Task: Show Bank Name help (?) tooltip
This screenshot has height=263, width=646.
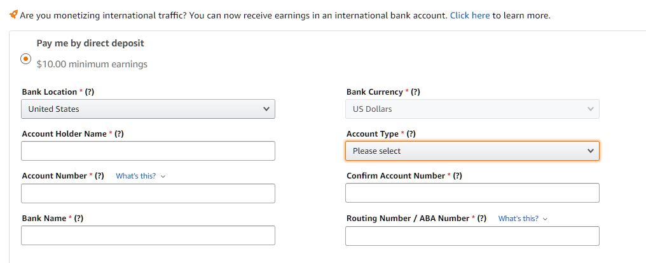Action: pos(79,219)
